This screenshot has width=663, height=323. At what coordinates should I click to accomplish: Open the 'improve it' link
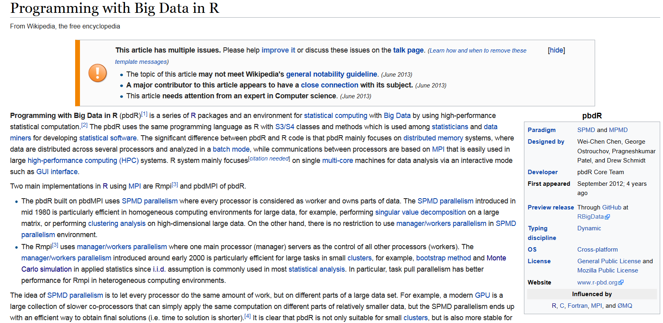click(278, 50)
